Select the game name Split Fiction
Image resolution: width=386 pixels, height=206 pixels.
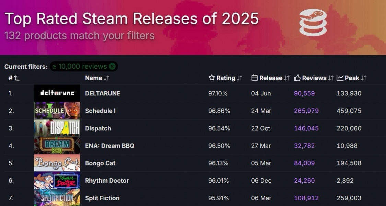point(103,198)
